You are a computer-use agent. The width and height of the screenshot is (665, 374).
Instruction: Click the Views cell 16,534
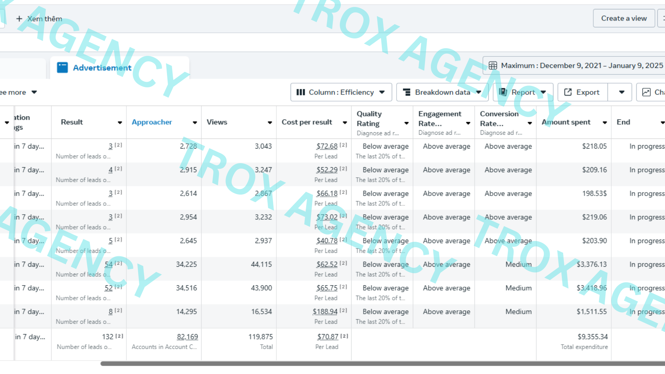pos(261,311)
